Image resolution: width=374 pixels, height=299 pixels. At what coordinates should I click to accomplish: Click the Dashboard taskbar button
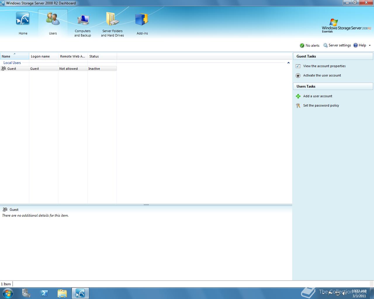pyautogui.click(x=80, y=293)
